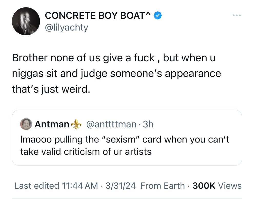Screen dimensions: 254x199
Task: Click Antman's small profile picture
Action: (x=26, y=124)
